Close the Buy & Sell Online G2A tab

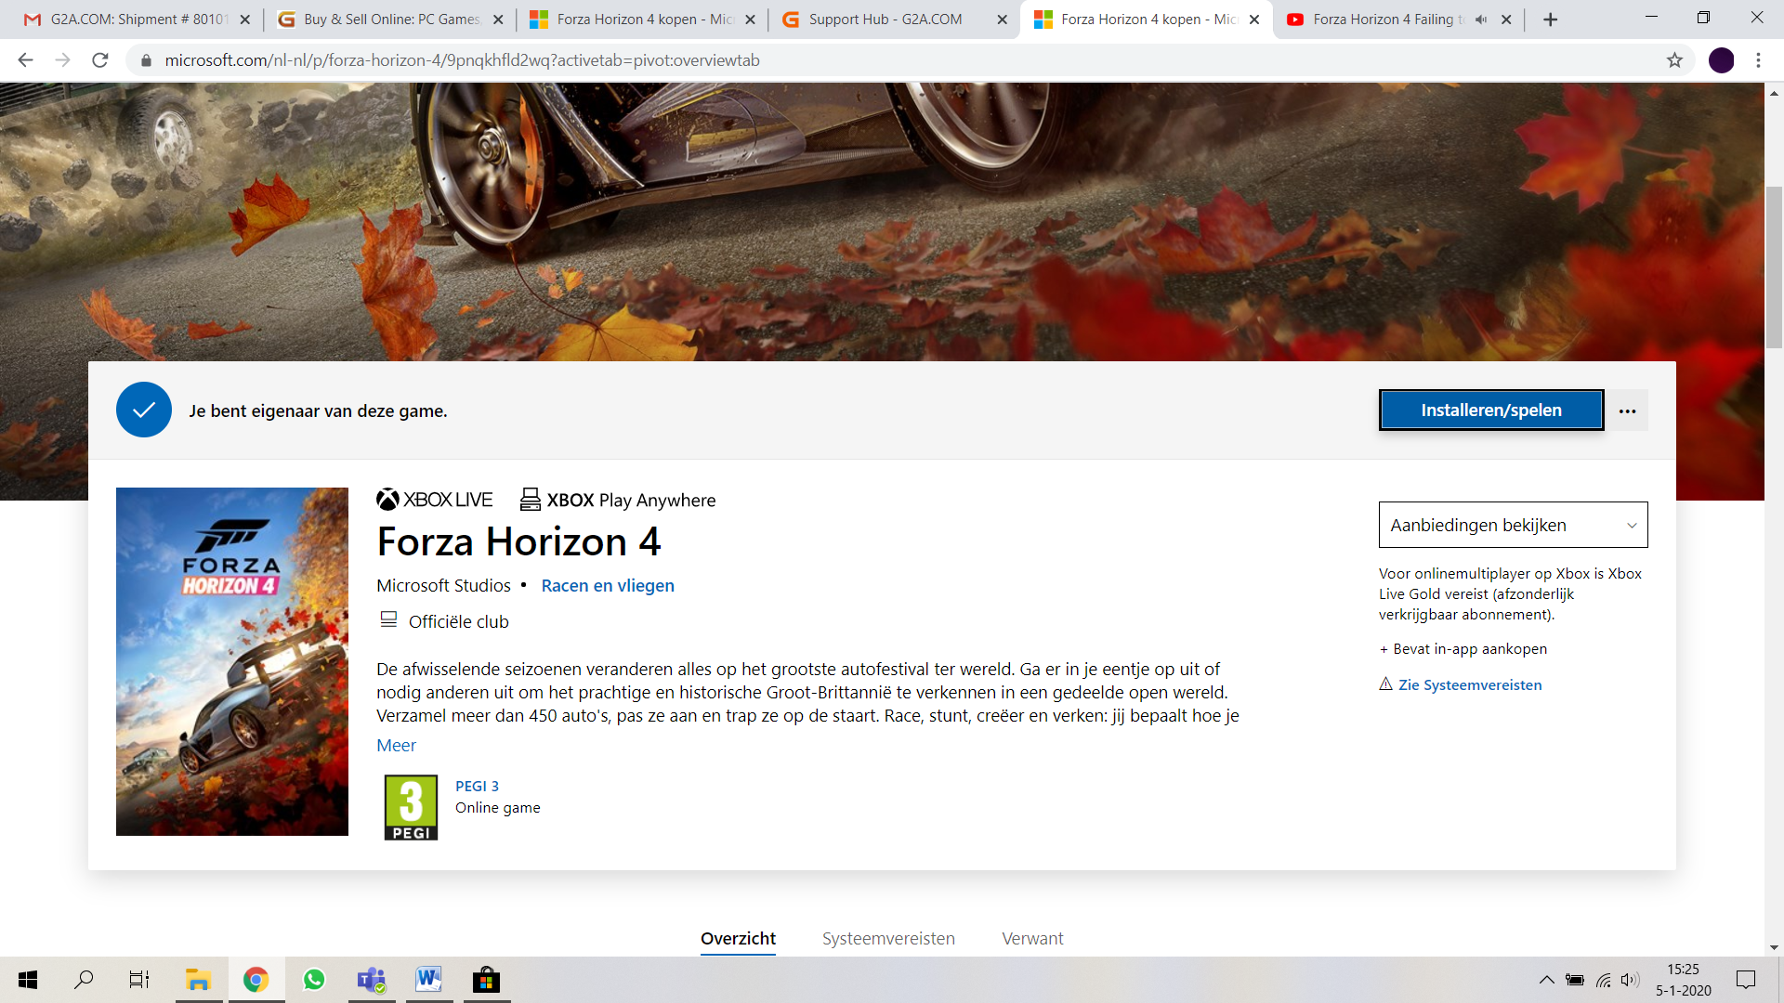[x=498, y=20]
